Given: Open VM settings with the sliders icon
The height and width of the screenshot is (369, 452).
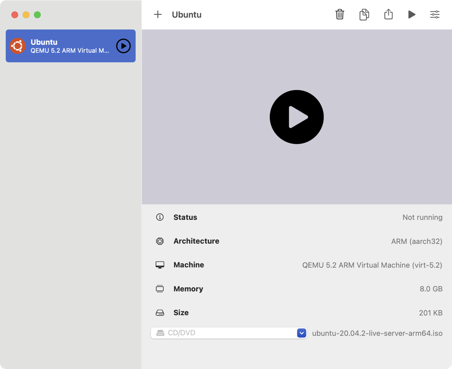Looking at the screenshot, I should [x=435, y=14].
